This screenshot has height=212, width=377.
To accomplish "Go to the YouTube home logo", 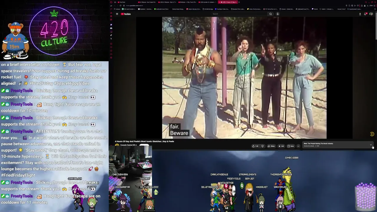I will pyautogui.click(x=126, y=14).
